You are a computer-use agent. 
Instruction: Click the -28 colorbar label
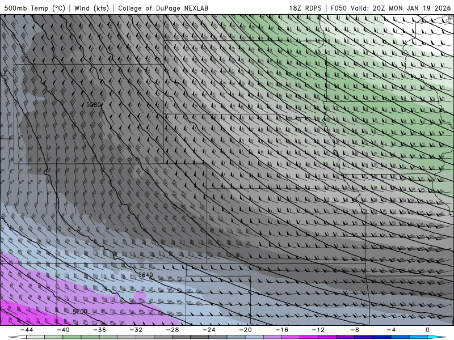point(173,330)
